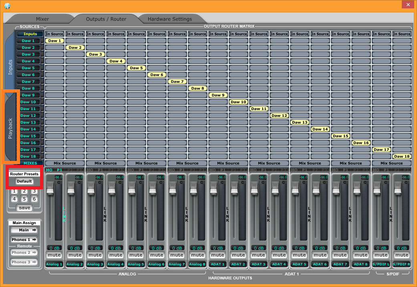The height and width of the screenshot is (287, 417).
Task: Mute the ADAT 3 output
Action: (259, 255)
